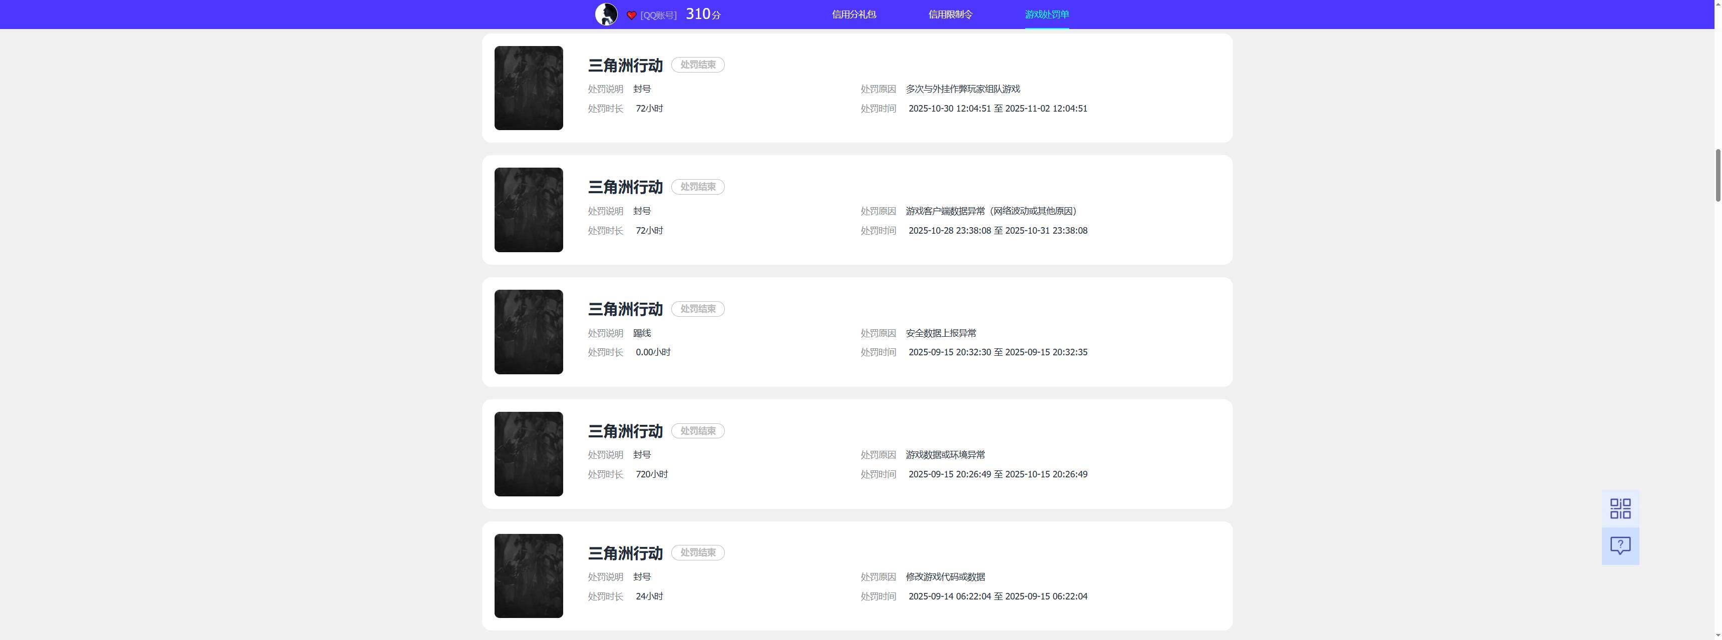This screenshot has width=1722, height=640.
Task: Click the time range starting 2025-09-15 20:32:30
Action: [997, 352]
